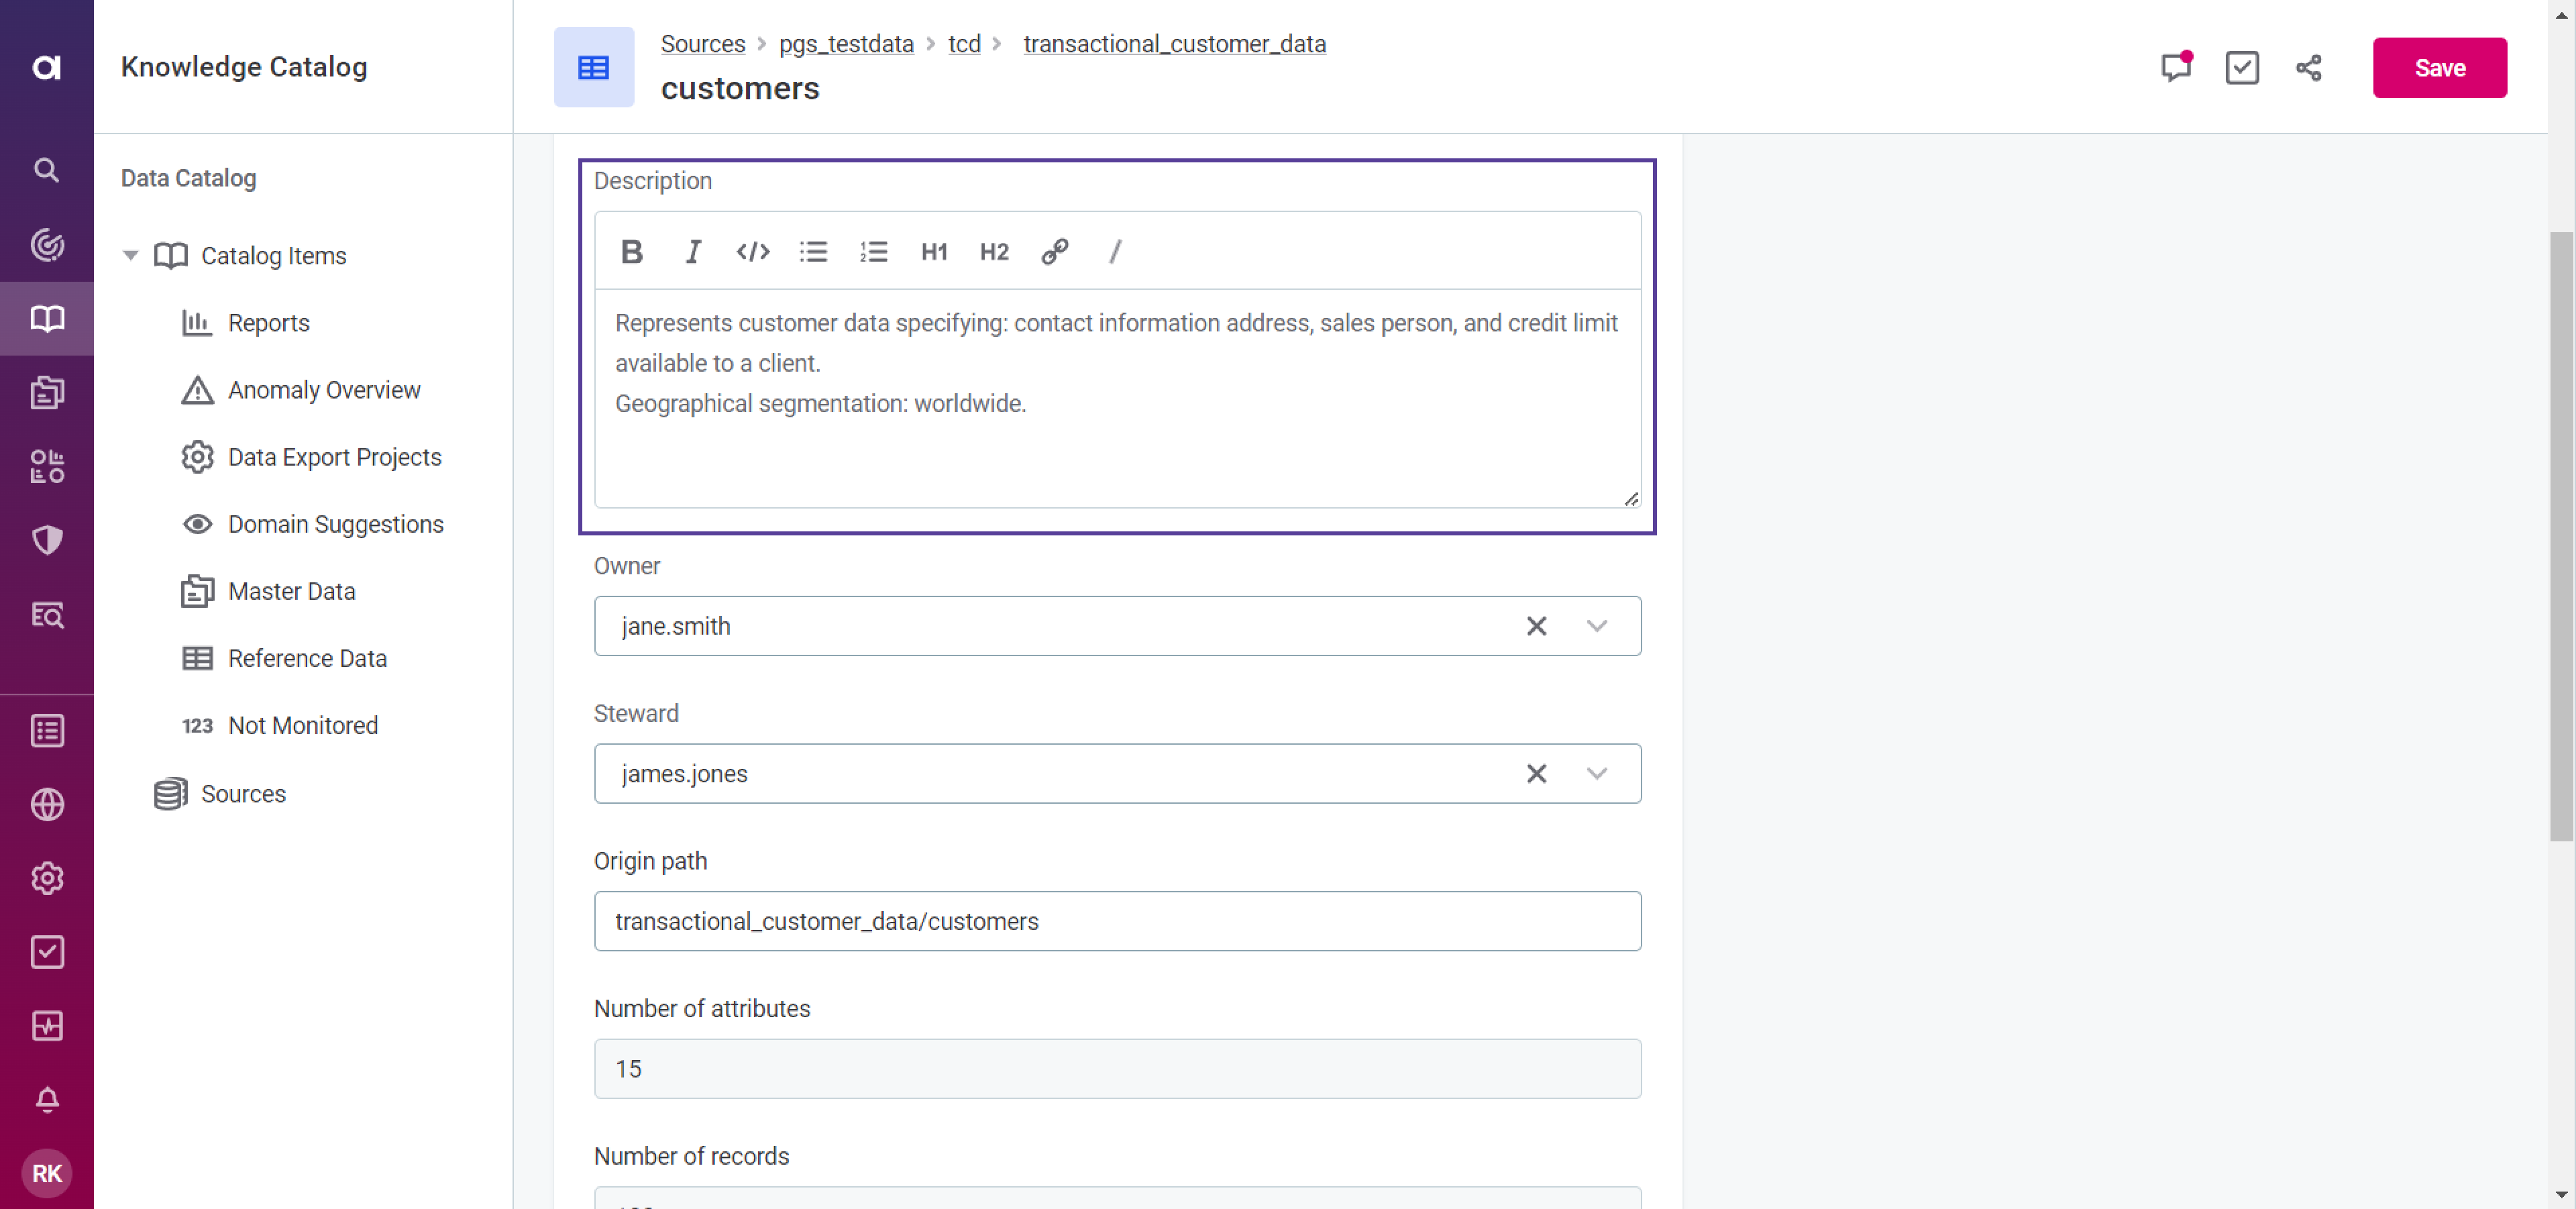Apply H1 heading style
This screenshot has height=1209, width=2576.
(934, 251)
